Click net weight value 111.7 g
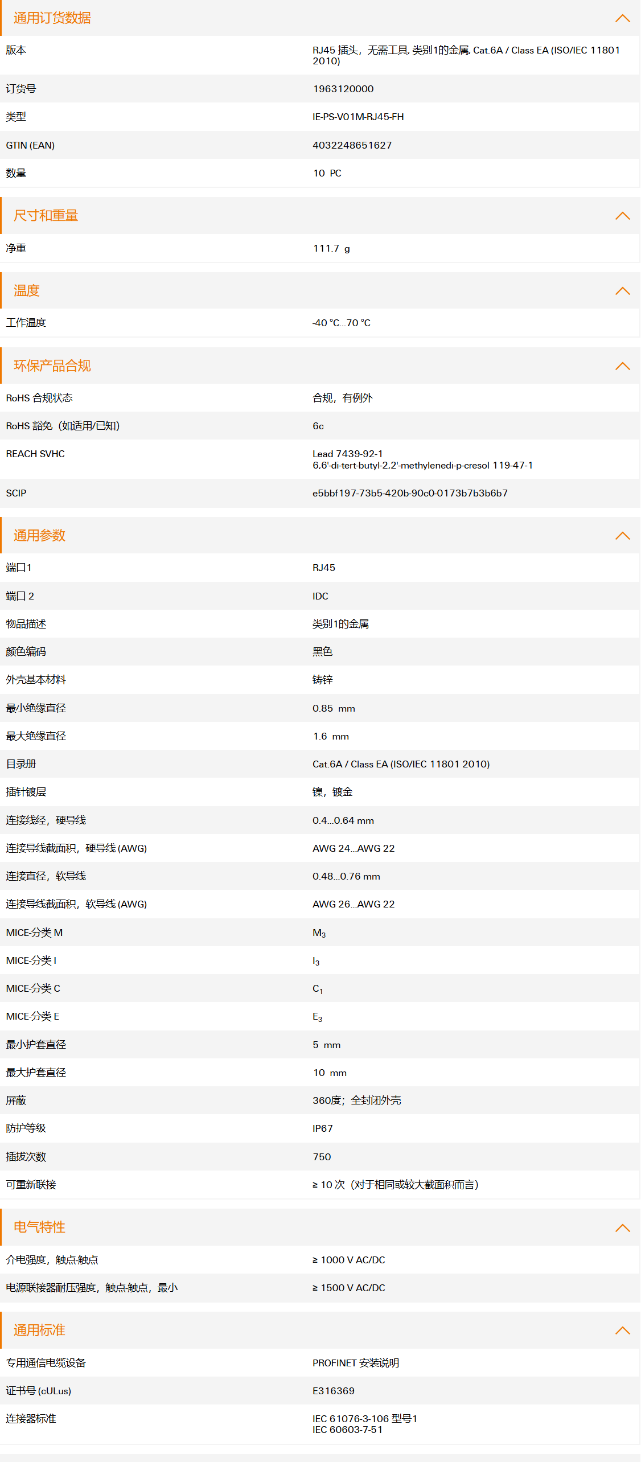The height and width of the screenshot is (1462, 641). tap(331, 248)
